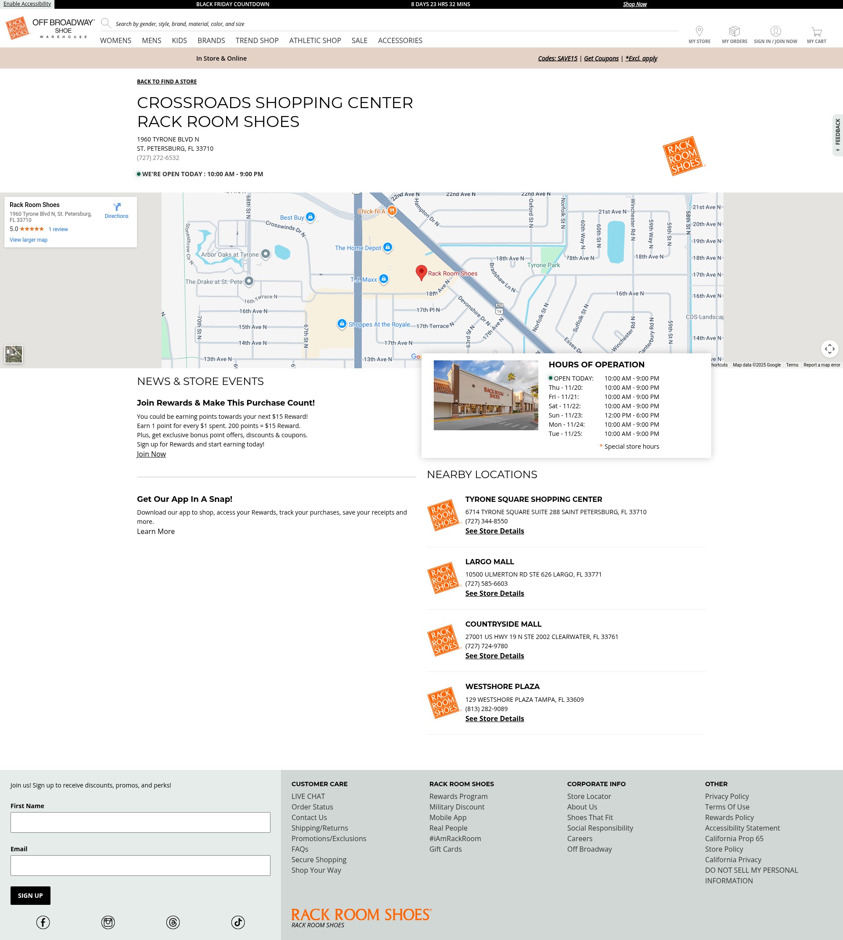Click the store phone number (727) 272-6532
The width and height of the screenshot is (843, 940).
click(158, 158)
